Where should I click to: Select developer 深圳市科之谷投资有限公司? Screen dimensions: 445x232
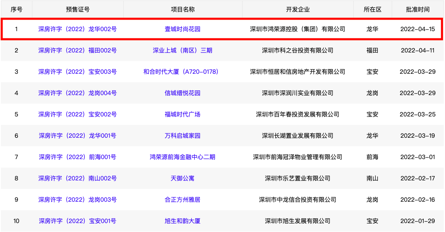(x=298, y=50)
